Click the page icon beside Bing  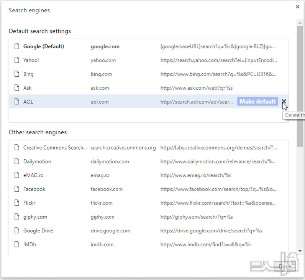tap(17, 74)
